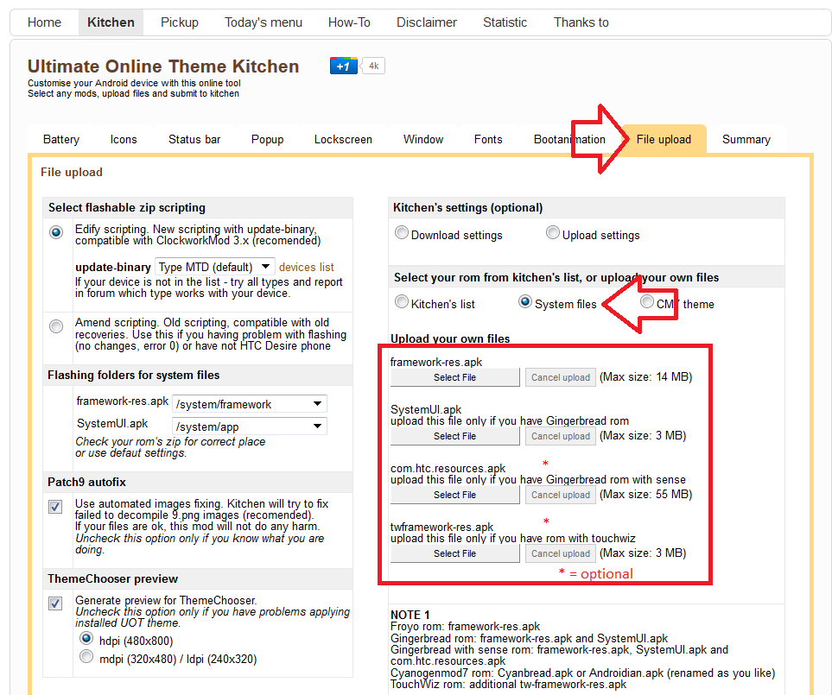
Task: Select Edify scripting radio button
Action: coord(55,233)
